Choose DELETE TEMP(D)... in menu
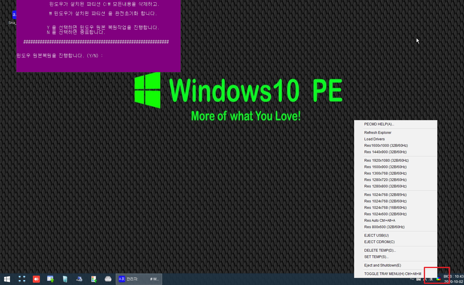464x285 pixels. 396,250
